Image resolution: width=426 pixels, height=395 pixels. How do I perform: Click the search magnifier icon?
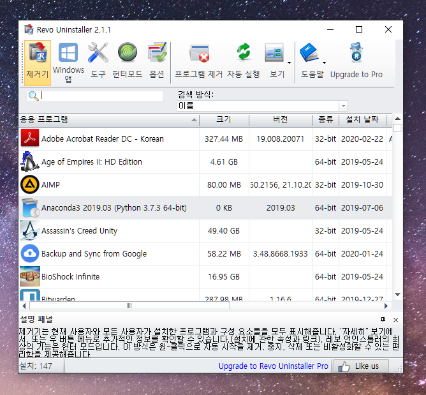click(33, 96)
